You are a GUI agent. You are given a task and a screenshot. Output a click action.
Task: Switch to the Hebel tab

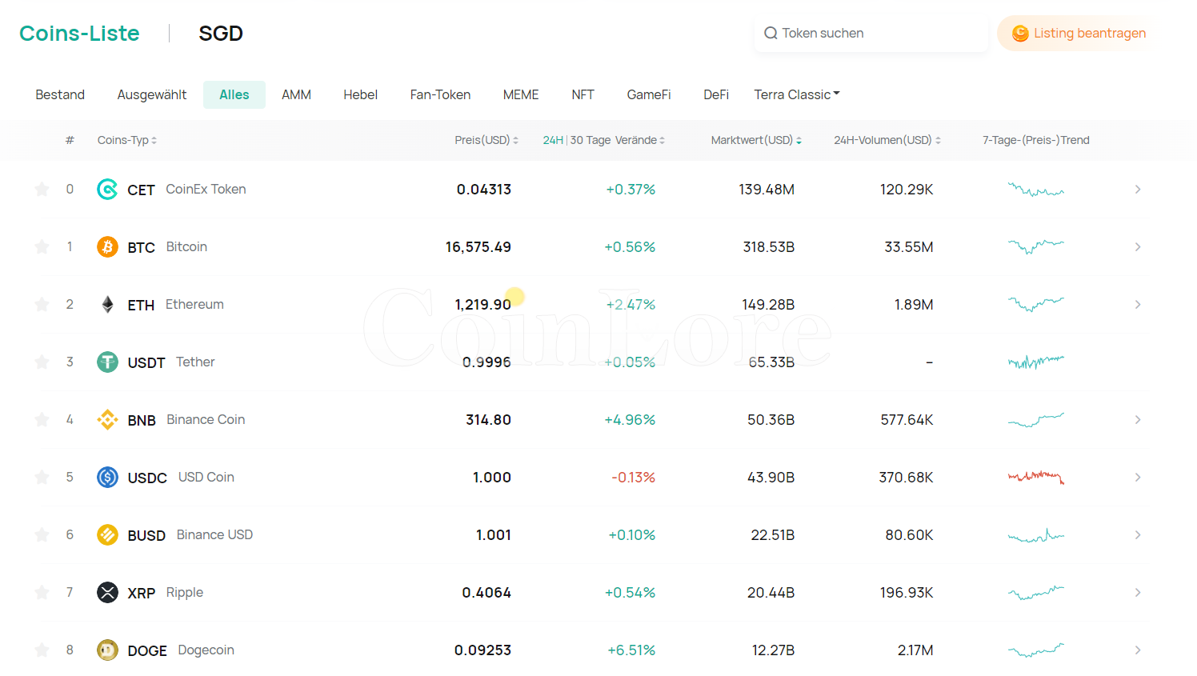point(360,94)
